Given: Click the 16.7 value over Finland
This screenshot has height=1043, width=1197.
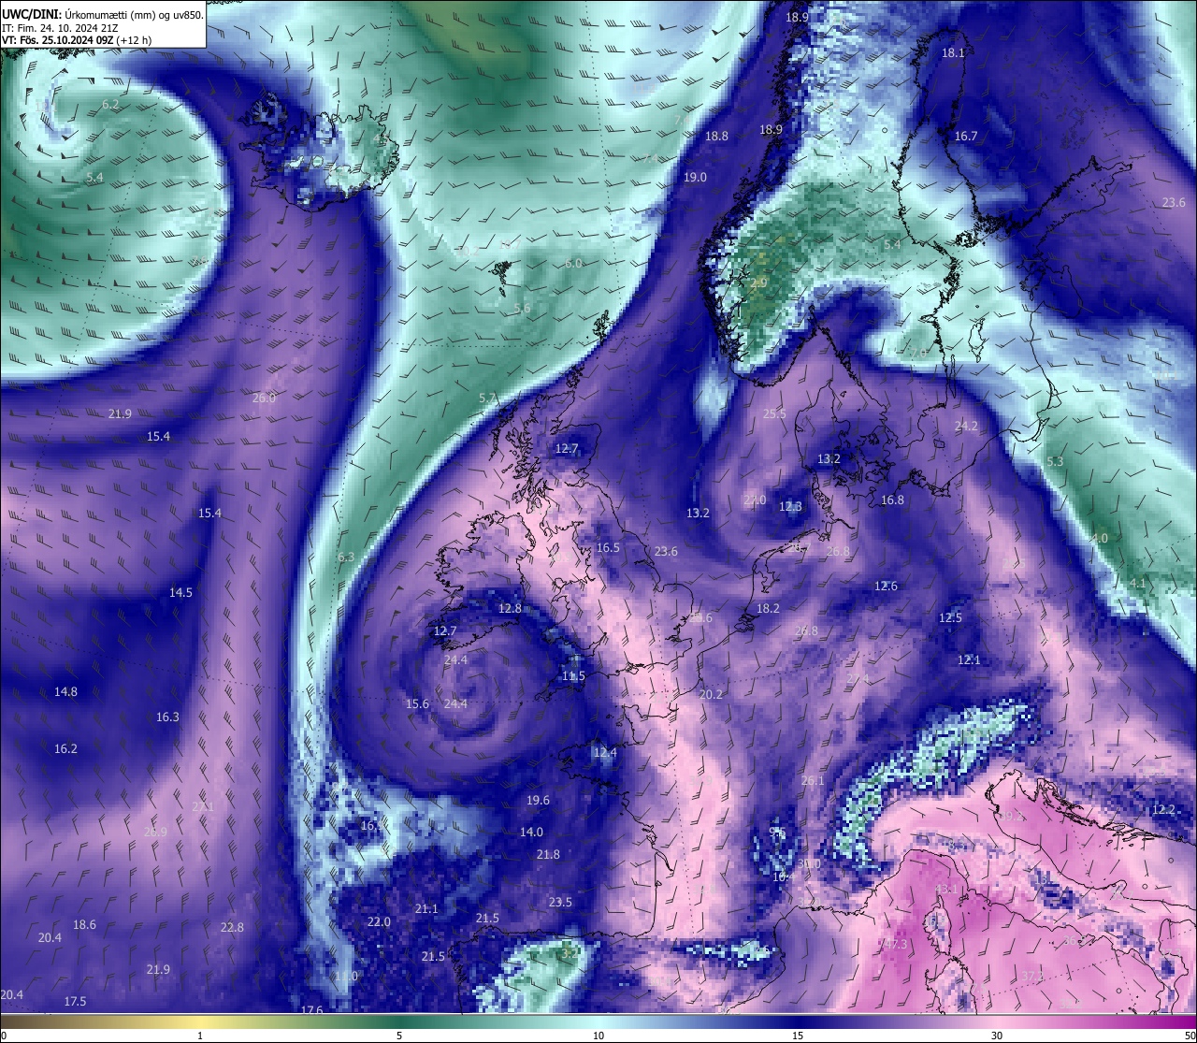Looking at the screenshot, I should point(966,136).
